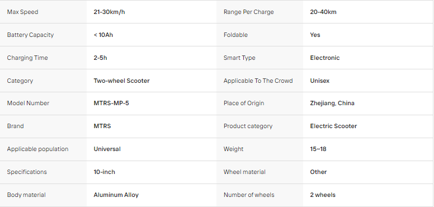Click the Max Speed label
434x207 pixels.
tap(22, 12)
